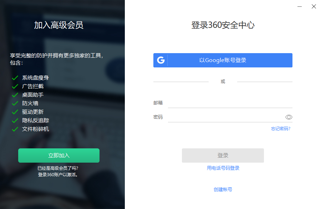The width and height of the screenshot is (321, 209).
Task: Select the 广告拦截 feature text
Action: [x=33, y=86]
